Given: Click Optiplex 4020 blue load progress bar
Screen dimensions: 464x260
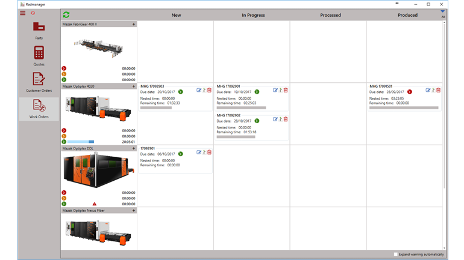Looking at the screenshot, I should [81, 142].
